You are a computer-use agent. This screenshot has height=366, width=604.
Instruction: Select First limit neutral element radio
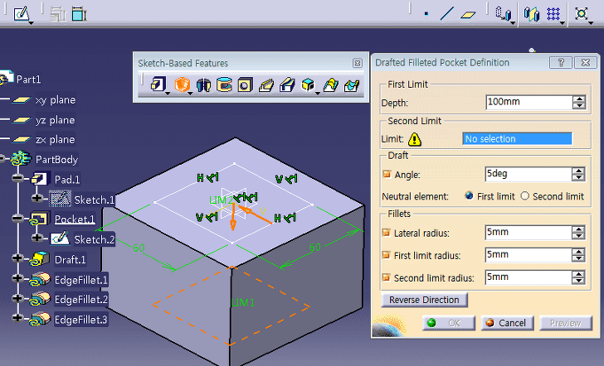[470, 195]
